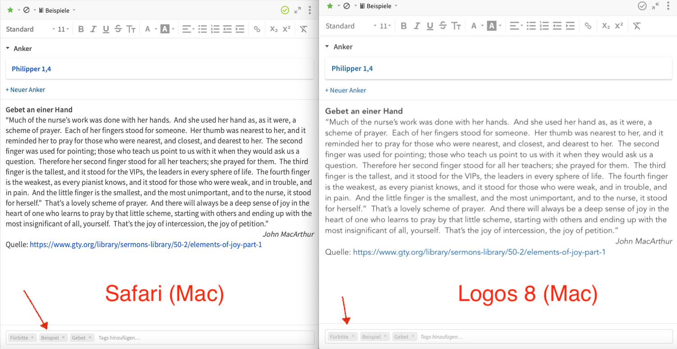Viewport: 677px width, 349px height.
Task: Remove the Fürbitte tag in Safari panel
Action: pos(32,337)
